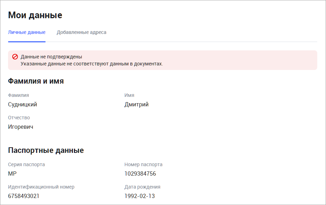The image size is (326, 205).
Task: Click the Фамилия и имя section heading
Action: pos(36,81)
